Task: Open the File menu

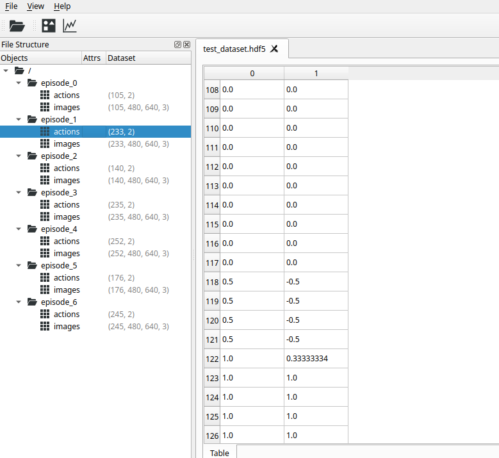Action: click(12, 6)
